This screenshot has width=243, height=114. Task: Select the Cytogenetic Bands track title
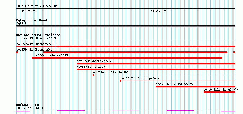(x=32, y=20)
